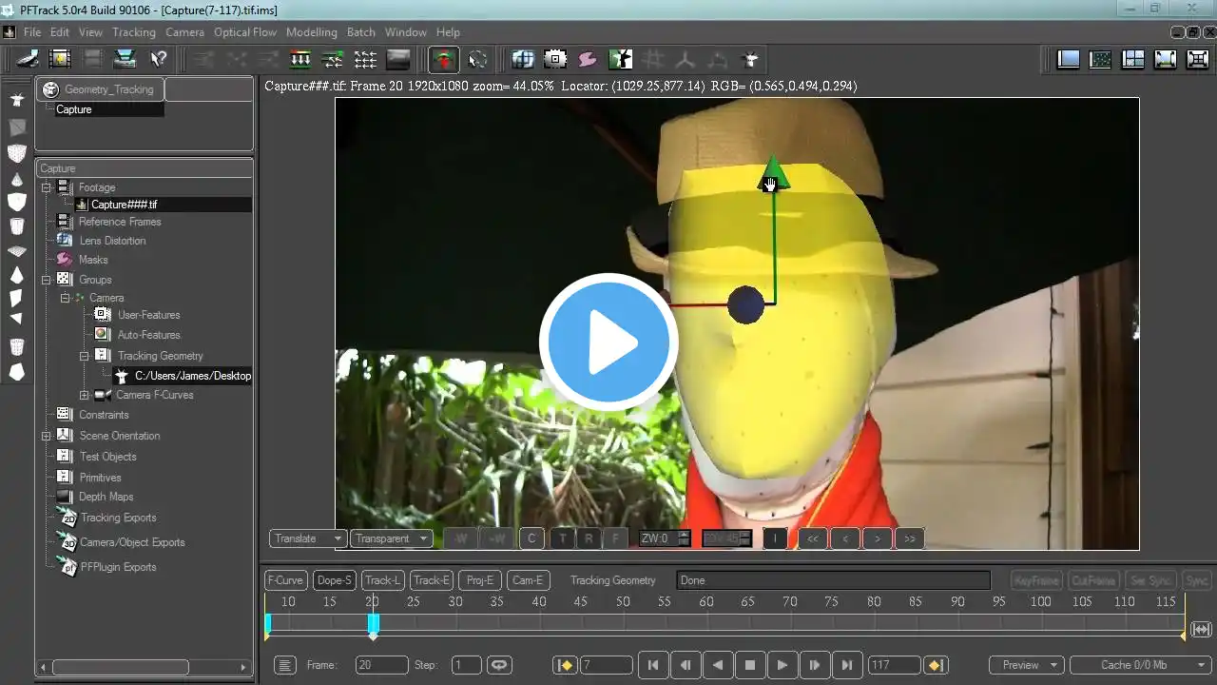The image size is (1217, 685).
Task: Click the white mannequin icon at toolbar end
Action: coord(750,59)
